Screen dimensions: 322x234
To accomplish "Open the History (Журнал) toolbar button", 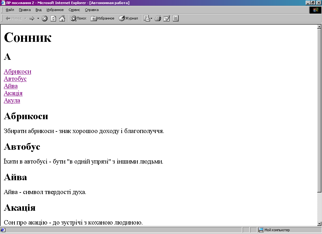I will coord(128,19).
